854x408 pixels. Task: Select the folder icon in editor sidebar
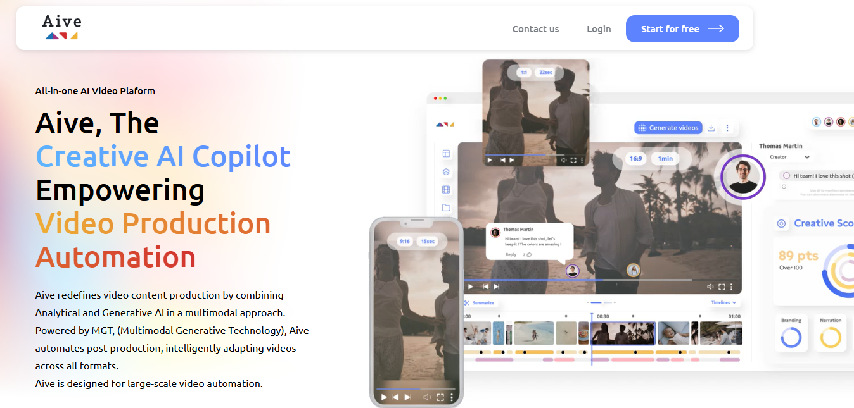tap(446, 207)
